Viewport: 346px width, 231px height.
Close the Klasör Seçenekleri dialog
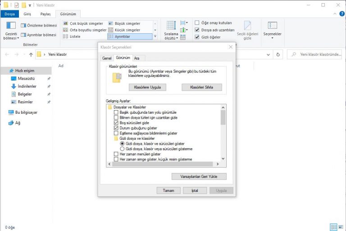231,47
